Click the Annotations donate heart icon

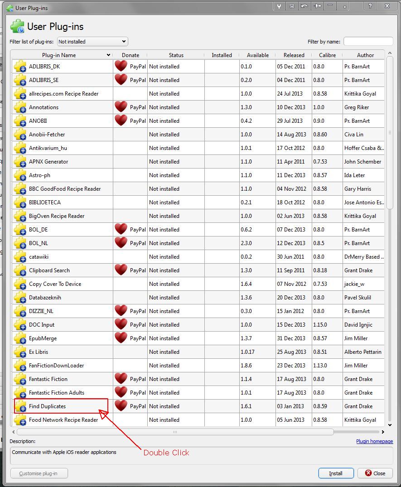[x=121, y=107]
